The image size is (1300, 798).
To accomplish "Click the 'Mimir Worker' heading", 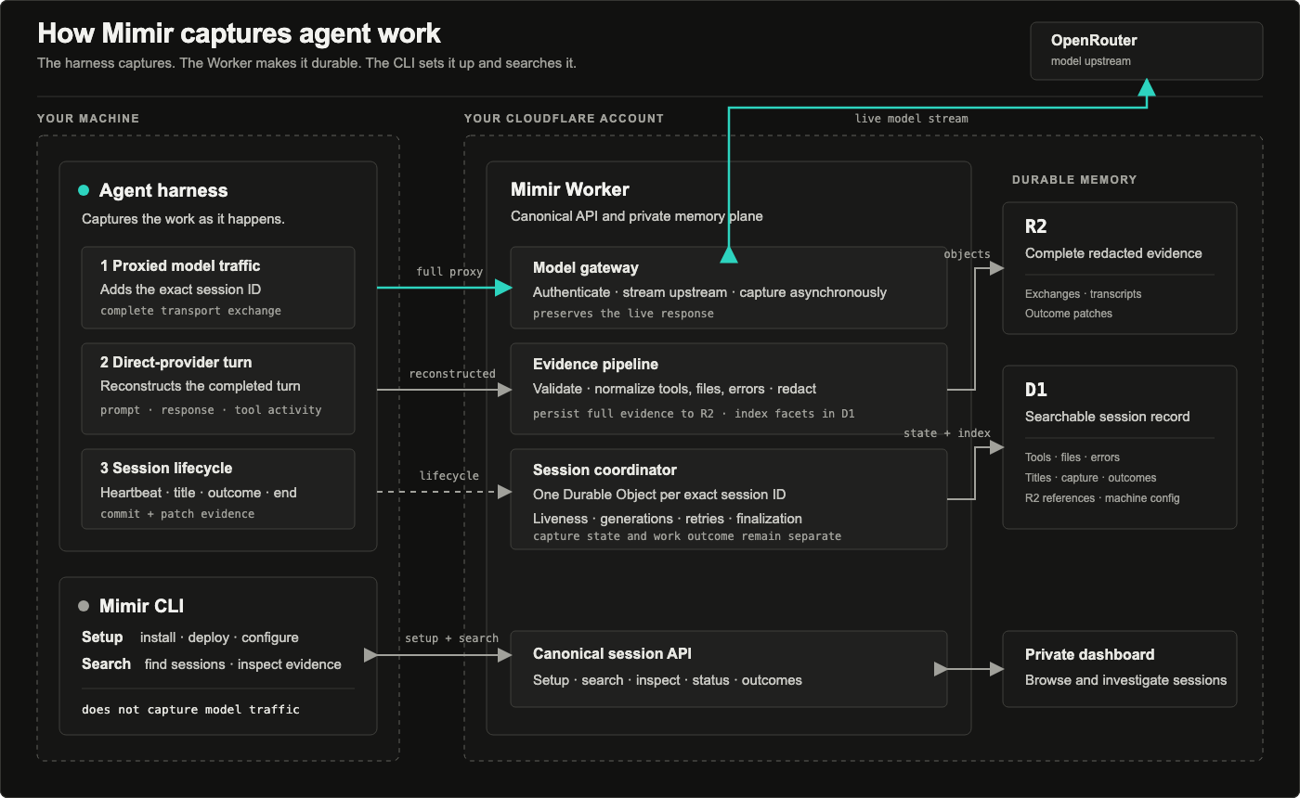I will click(570, 189).
